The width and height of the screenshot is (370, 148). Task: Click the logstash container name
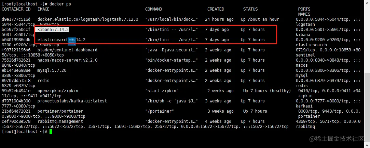[x=305, y=24]
